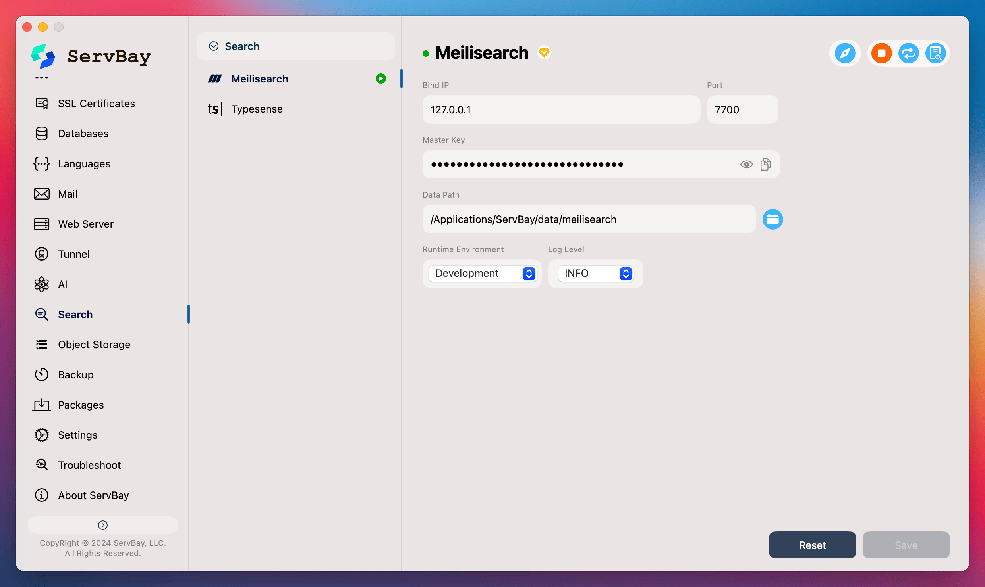Image resolution: width=985 pixels, height=587 pixels.
Task: Stop the Meilisearch service
Action: coord(882,53)
